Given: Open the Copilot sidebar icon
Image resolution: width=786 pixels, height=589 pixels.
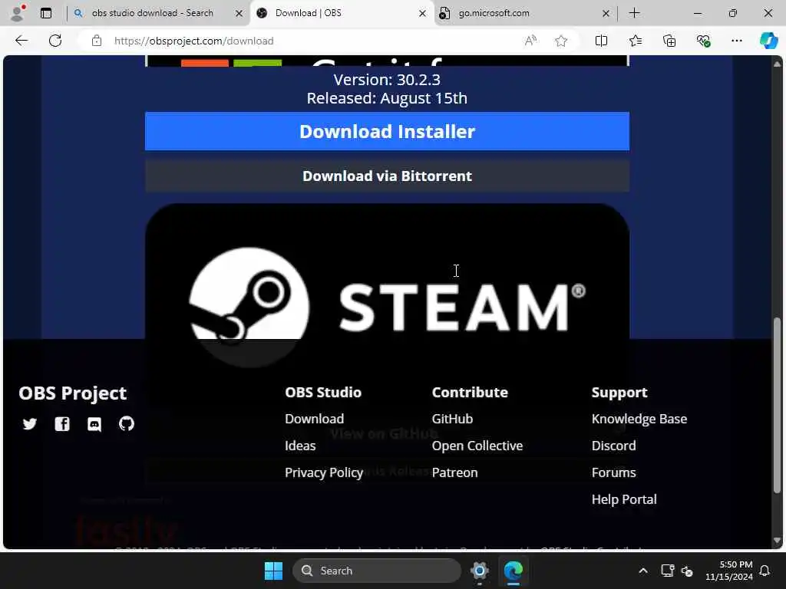Looking at the screenshot, I should [768, 41].
